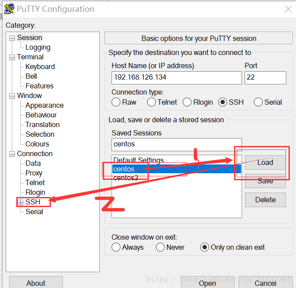
Task: Open the Session category
Action: coord(29,38)
